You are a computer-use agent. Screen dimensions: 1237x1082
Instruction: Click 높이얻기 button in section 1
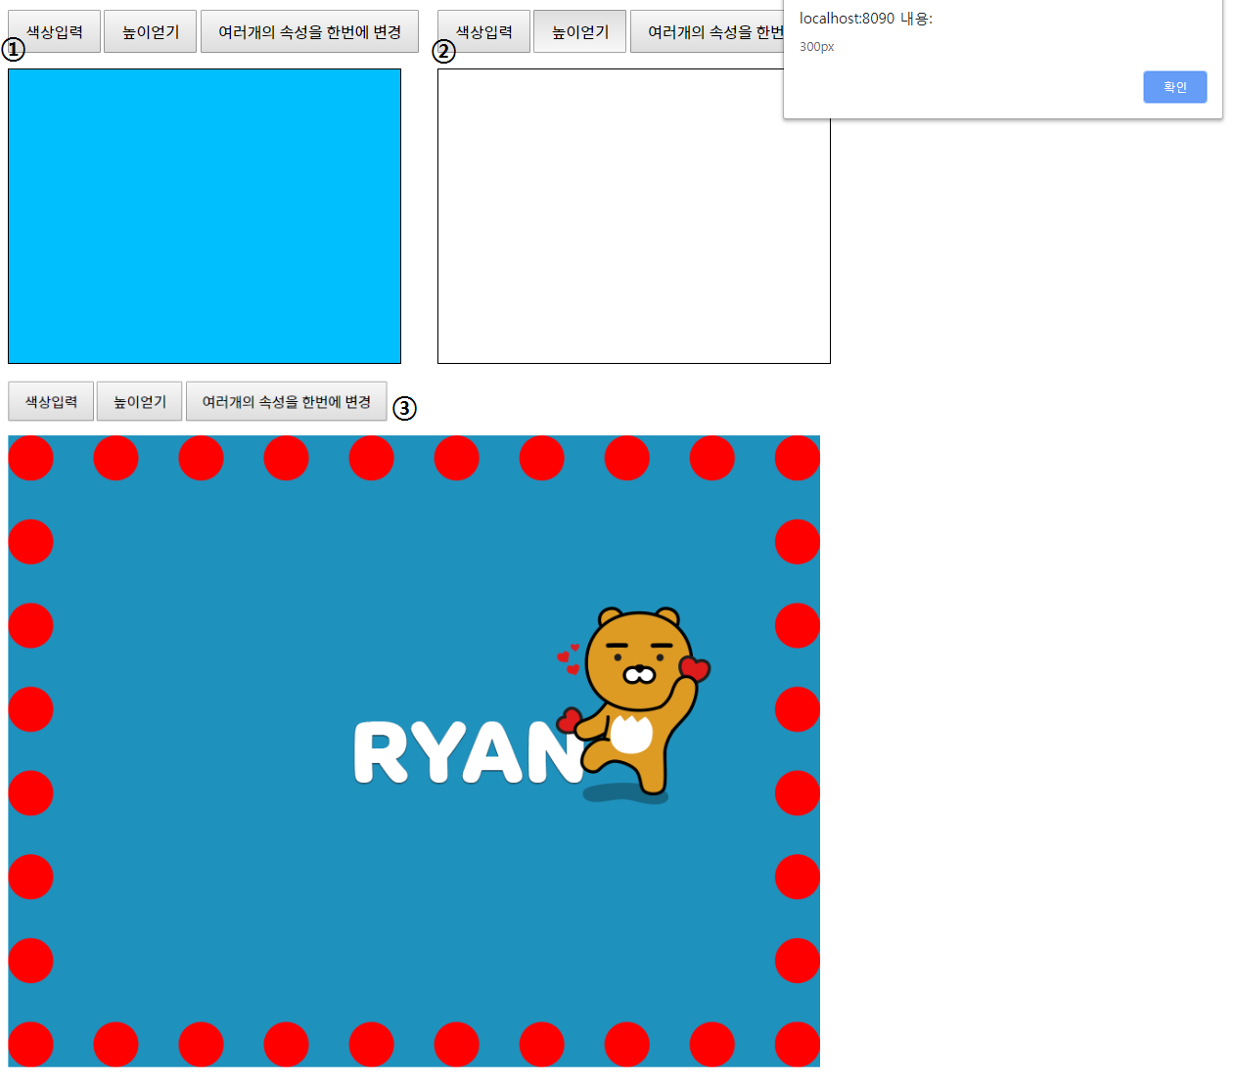pos(150,31)
